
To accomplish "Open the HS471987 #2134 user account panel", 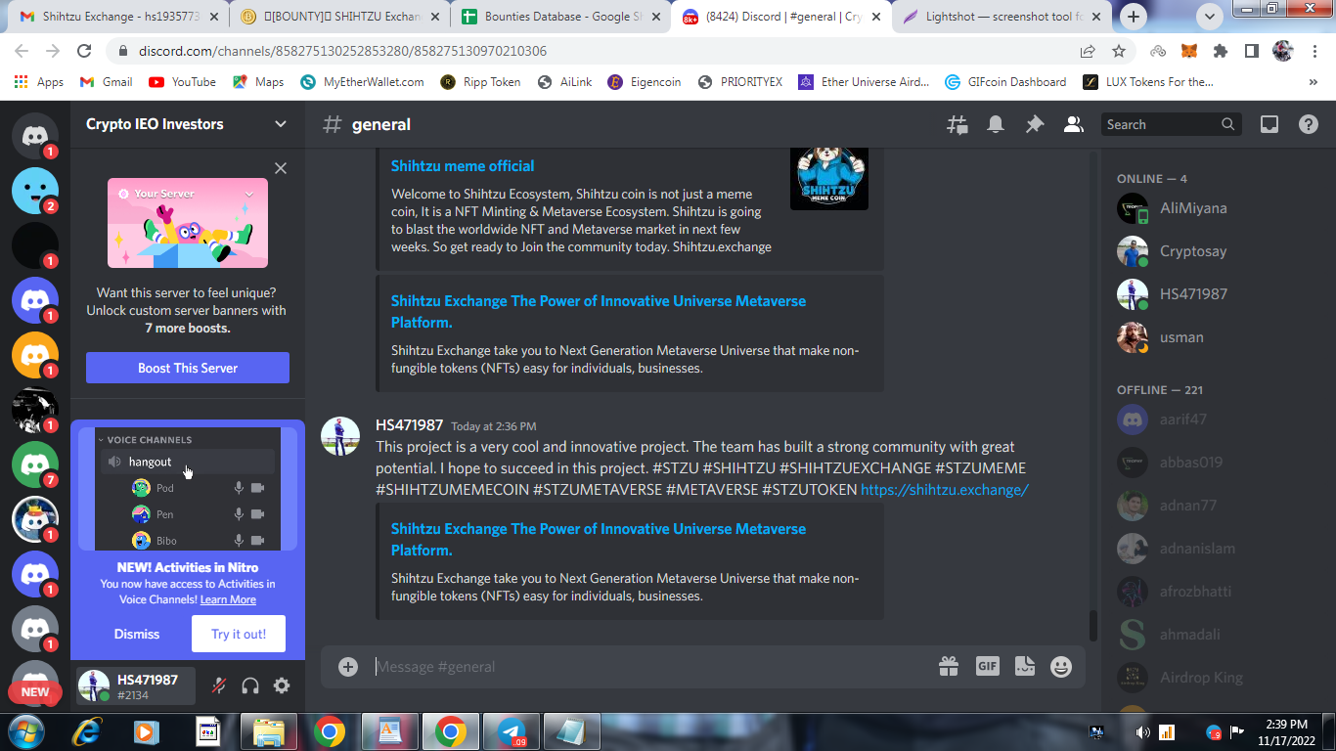I will pyautogui.click(x=135, y=686).
